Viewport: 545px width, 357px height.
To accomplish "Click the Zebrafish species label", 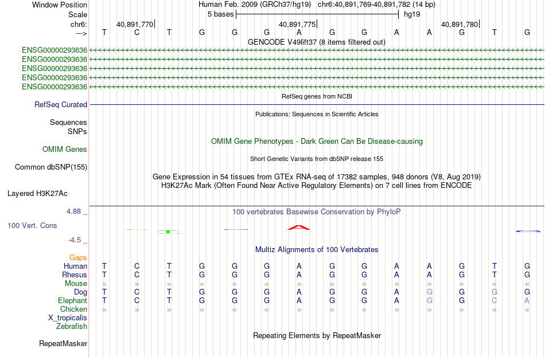I will (x=72, y=327).
